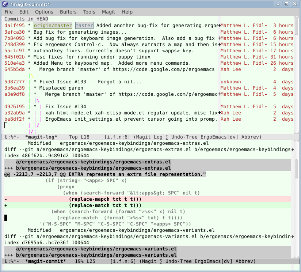Click the 'Modified ergoemacs-variants.el' section heading
The image size is (301, 272).
pyautogui.click(x=121, y=230)
